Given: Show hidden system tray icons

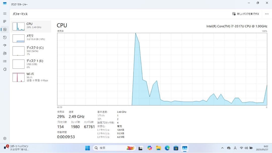Looking at the screenshot, I should coord(223,148).
